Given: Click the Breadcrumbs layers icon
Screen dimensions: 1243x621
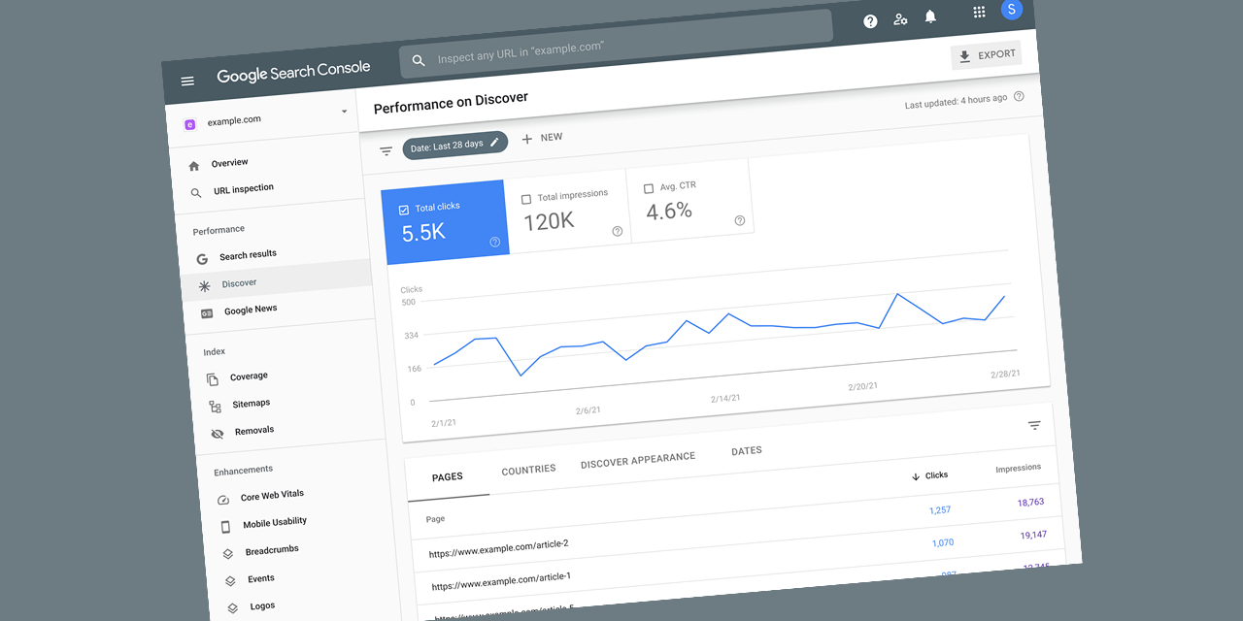Looking at the screenshot, I should pos(228,554).
